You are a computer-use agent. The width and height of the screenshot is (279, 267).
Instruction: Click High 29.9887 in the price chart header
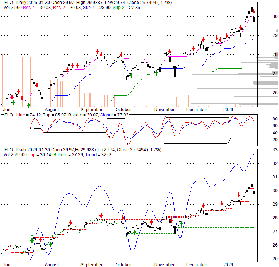tap(89, 3)
